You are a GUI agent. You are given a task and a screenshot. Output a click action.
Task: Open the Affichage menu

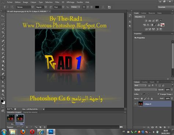coord(70,2)
